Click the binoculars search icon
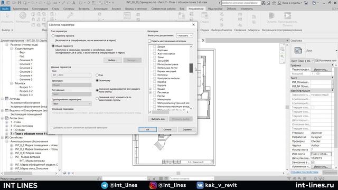Screen dimensions: 338x190 (264, 3)
